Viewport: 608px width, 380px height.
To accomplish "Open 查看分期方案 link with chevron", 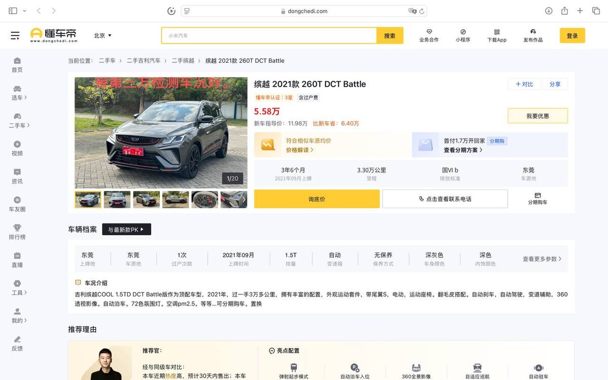I will [463, 150].
